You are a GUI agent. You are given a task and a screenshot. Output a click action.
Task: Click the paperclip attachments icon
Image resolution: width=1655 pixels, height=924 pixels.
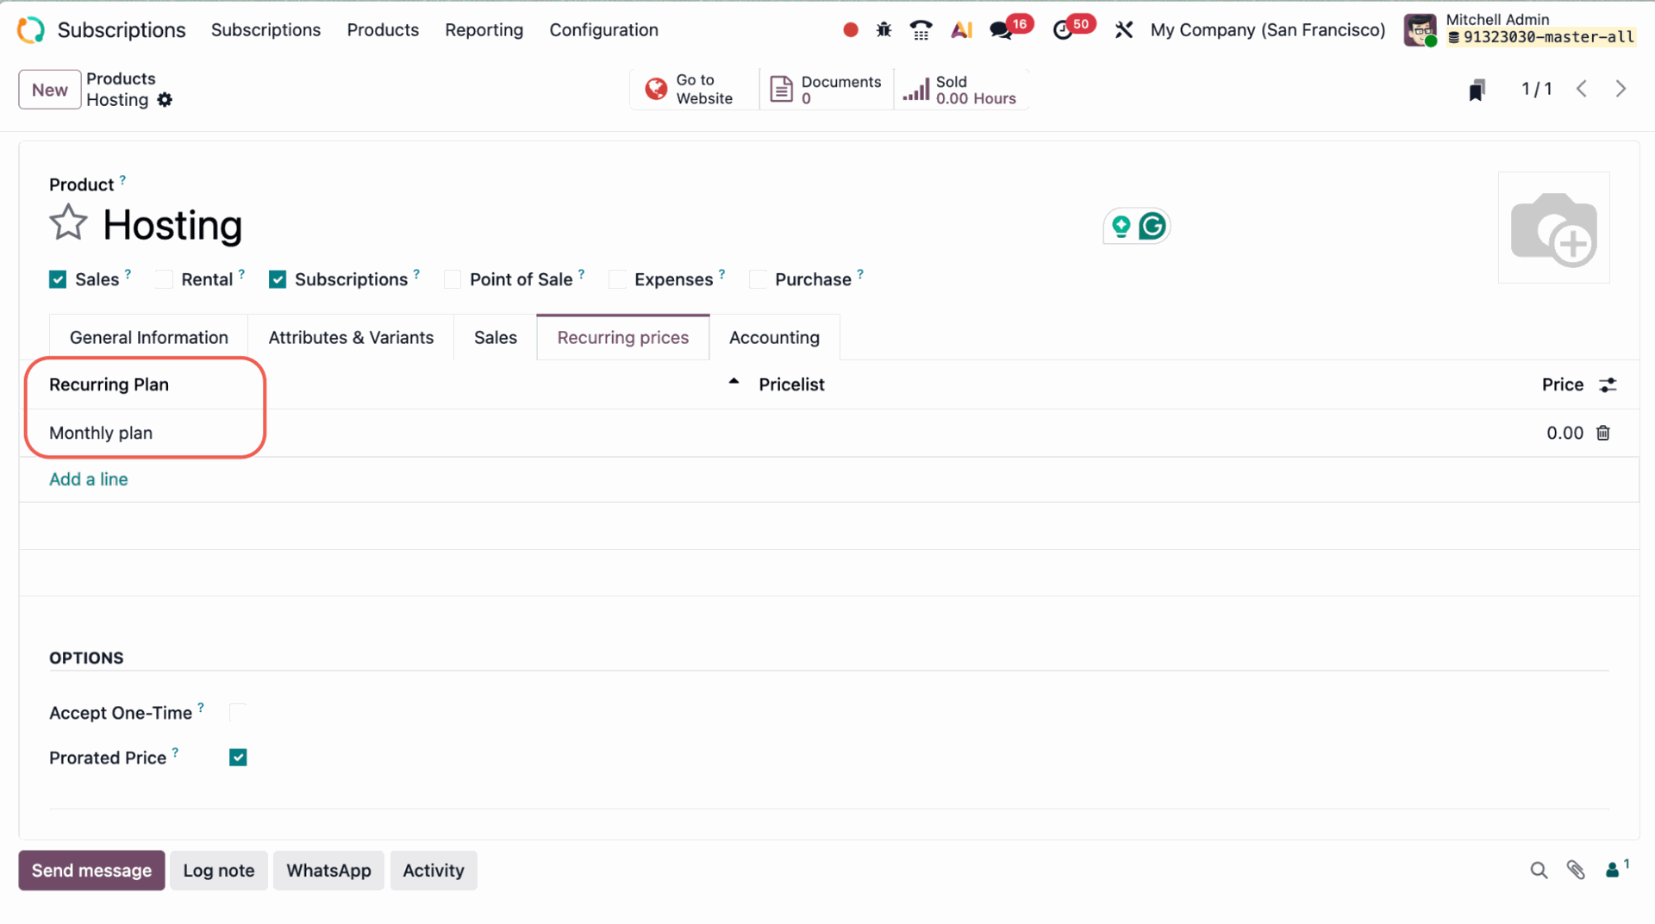(x=1576, y=870)
